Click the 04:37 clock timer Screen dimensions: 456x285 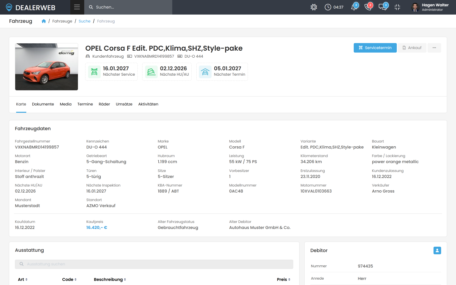[334, 7]
